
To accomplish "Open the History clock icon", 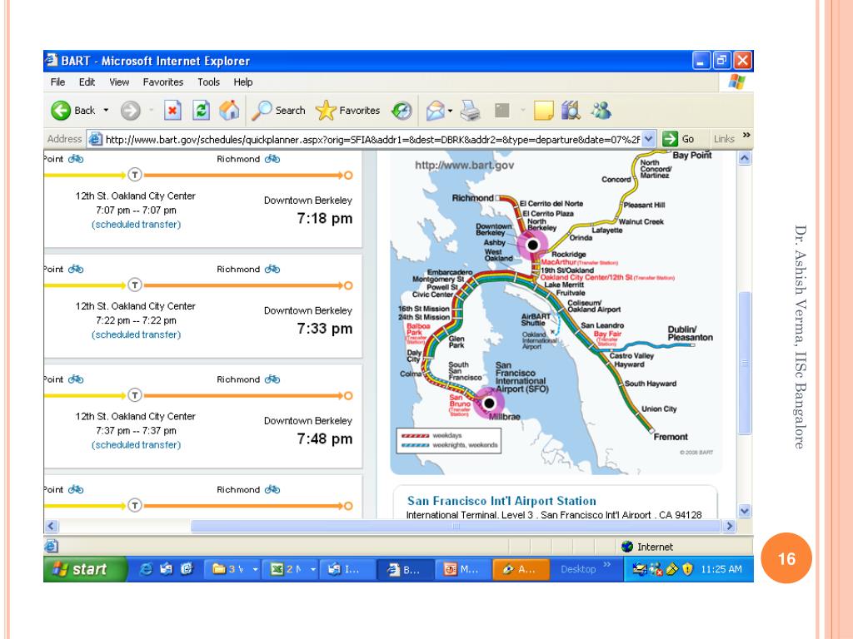I will 402,111.
